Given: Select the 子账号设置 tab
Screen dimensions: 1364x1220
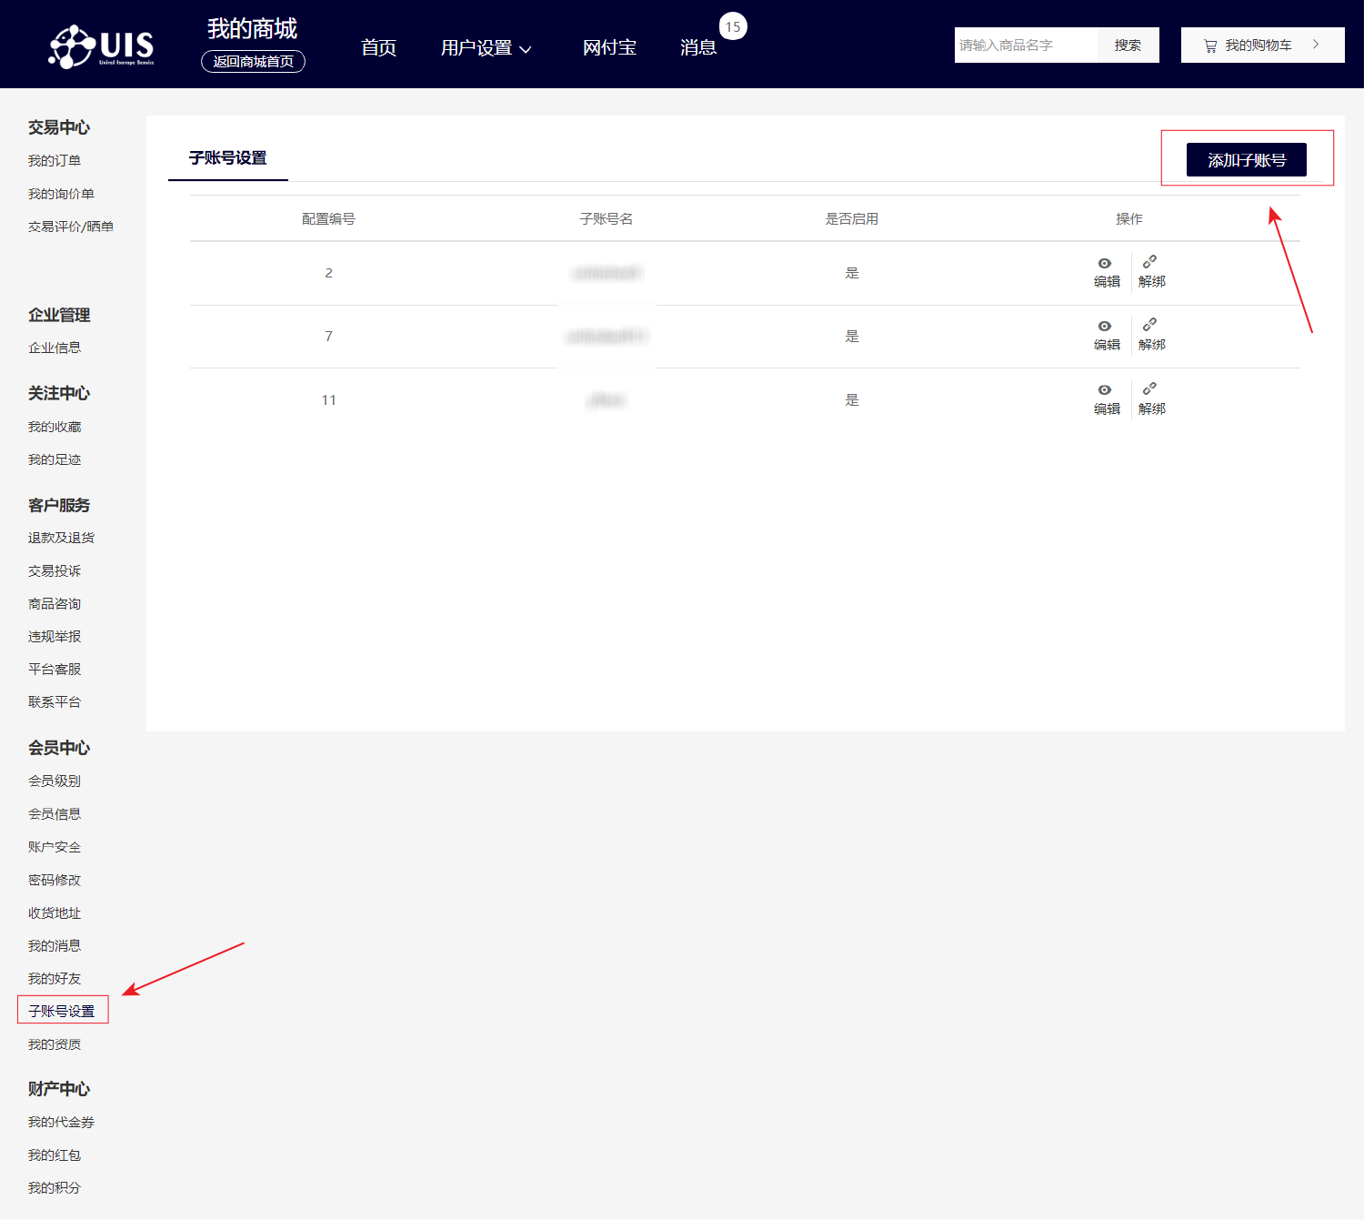Looking at the screenshot, I should coord(228,158).
